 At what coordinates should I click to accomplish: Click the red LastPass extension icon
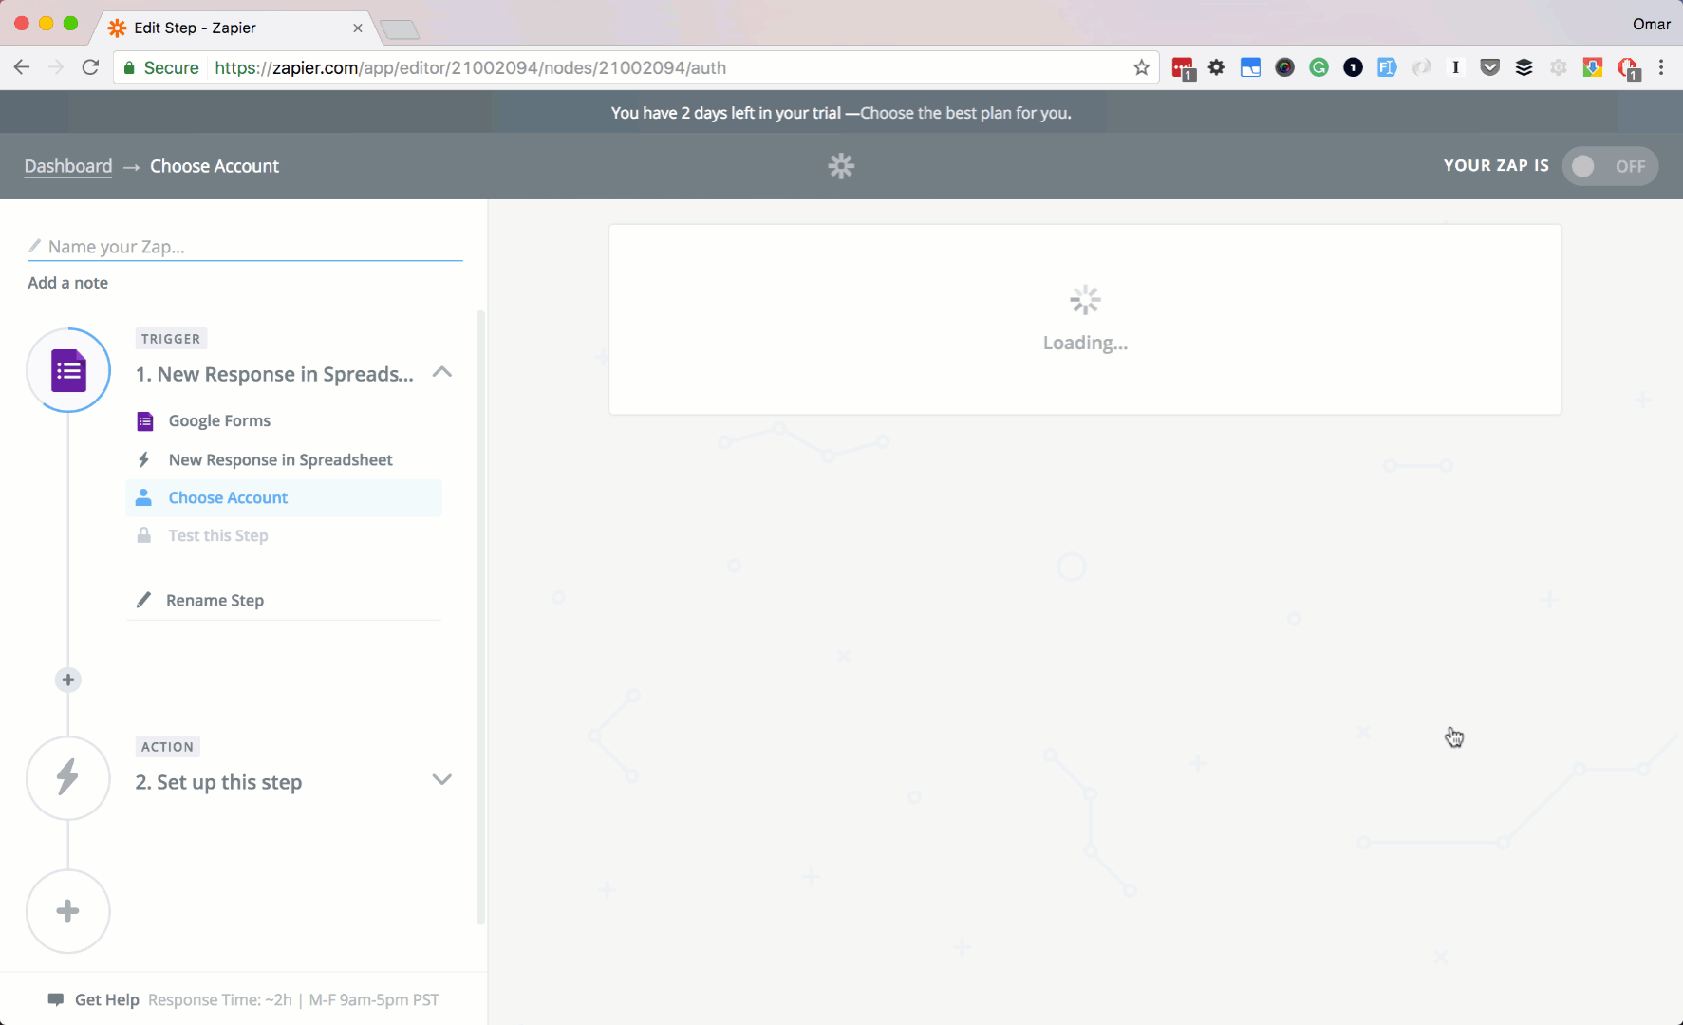pos(1183,68)
